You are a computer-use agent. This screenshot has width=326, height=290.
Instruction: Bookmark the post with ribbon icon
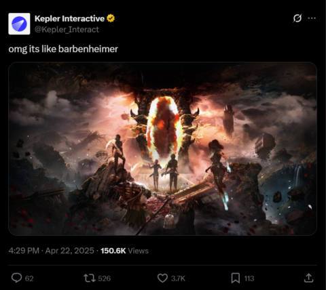coord(236,278)
